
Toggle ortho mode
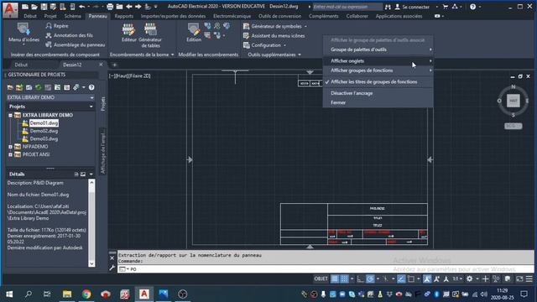click(360, 279)
